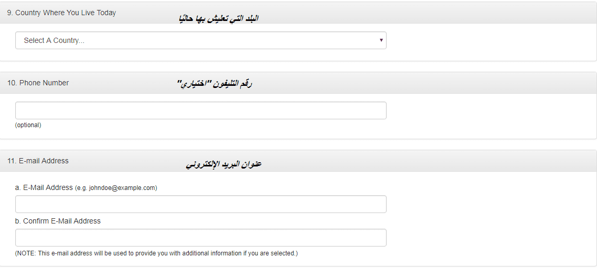Click the 10. Phone Number section header
The image size is (597, 268).
coord(38,83)
